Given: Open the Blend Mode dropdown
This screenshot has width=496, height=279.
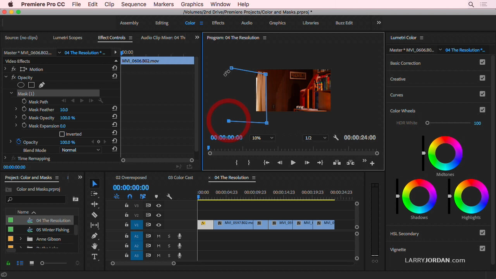Looking at the screenshot, I should (81, 150).
